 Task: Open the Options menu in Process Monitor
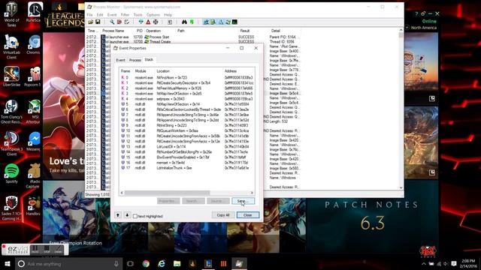click(x=153, y=15)
